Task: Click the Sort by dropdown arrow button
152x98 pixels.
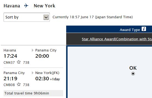Action: point(46,17)
